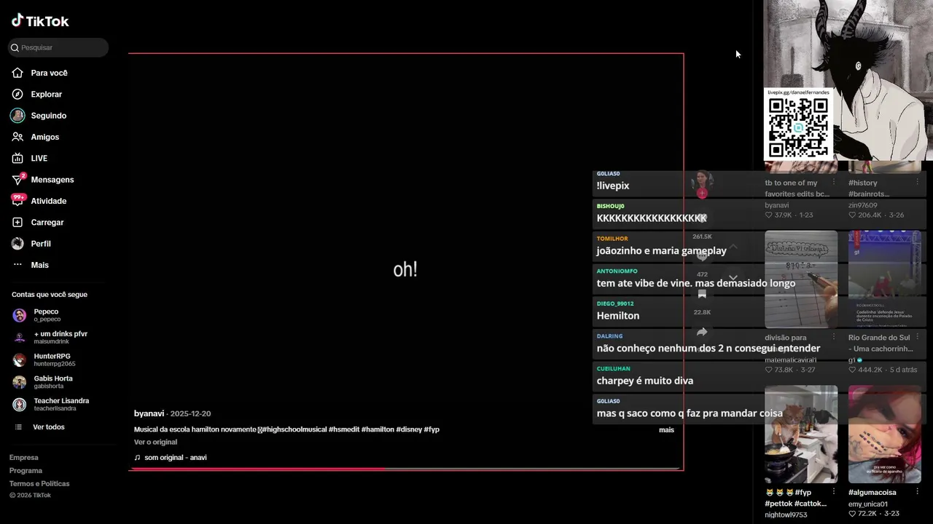Open options menu on the #algumacoisa card
The height and width of the screenshot is (524, 933).
(x=918, y=493)
